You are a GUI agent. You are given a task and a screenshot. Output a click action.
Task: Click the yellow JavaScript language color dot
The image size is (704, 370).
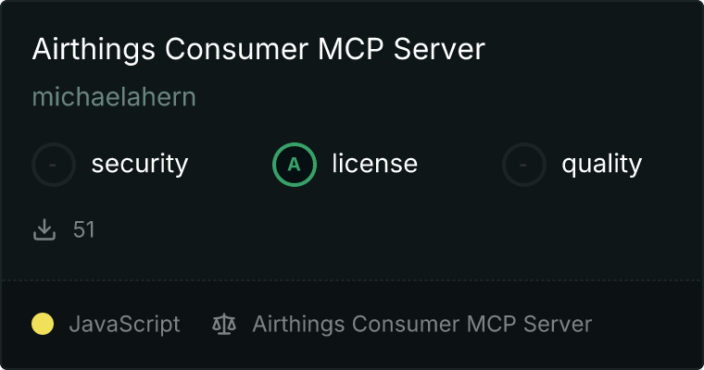coord(43,324)
